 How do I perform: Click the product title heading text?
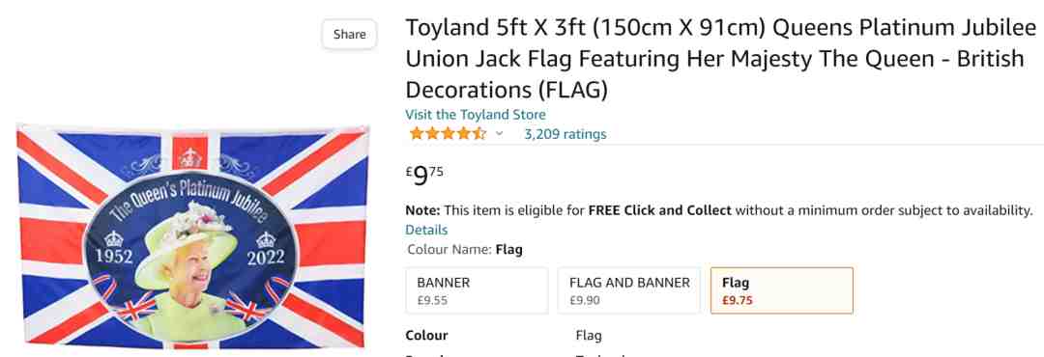(721, 59)
